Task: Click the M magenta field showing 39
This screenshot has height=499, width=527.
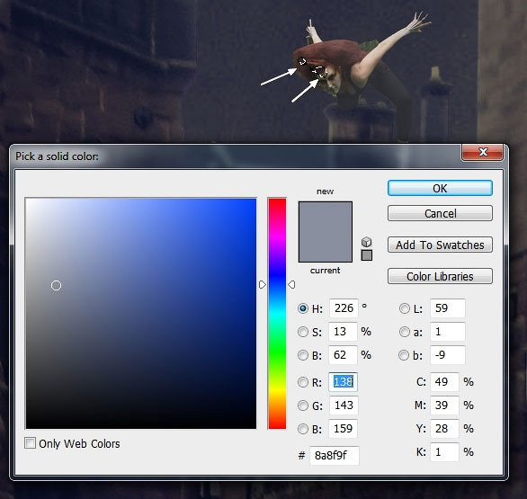Action: [444, 405]
